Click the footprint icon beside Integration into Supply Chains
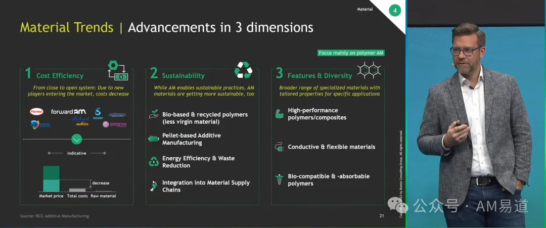546x228 pixels. [154, 186]
